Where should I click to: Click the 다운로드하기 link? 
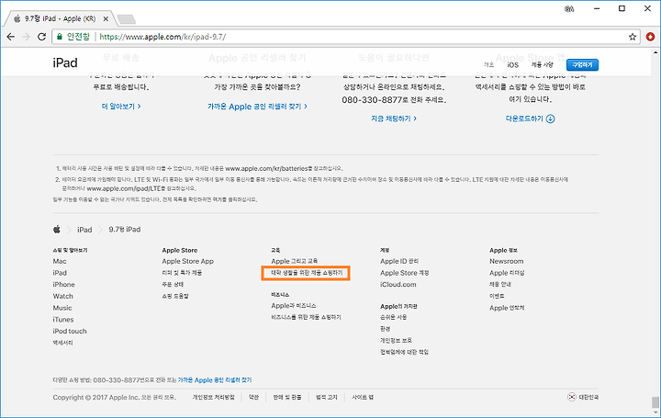point(530,119)
